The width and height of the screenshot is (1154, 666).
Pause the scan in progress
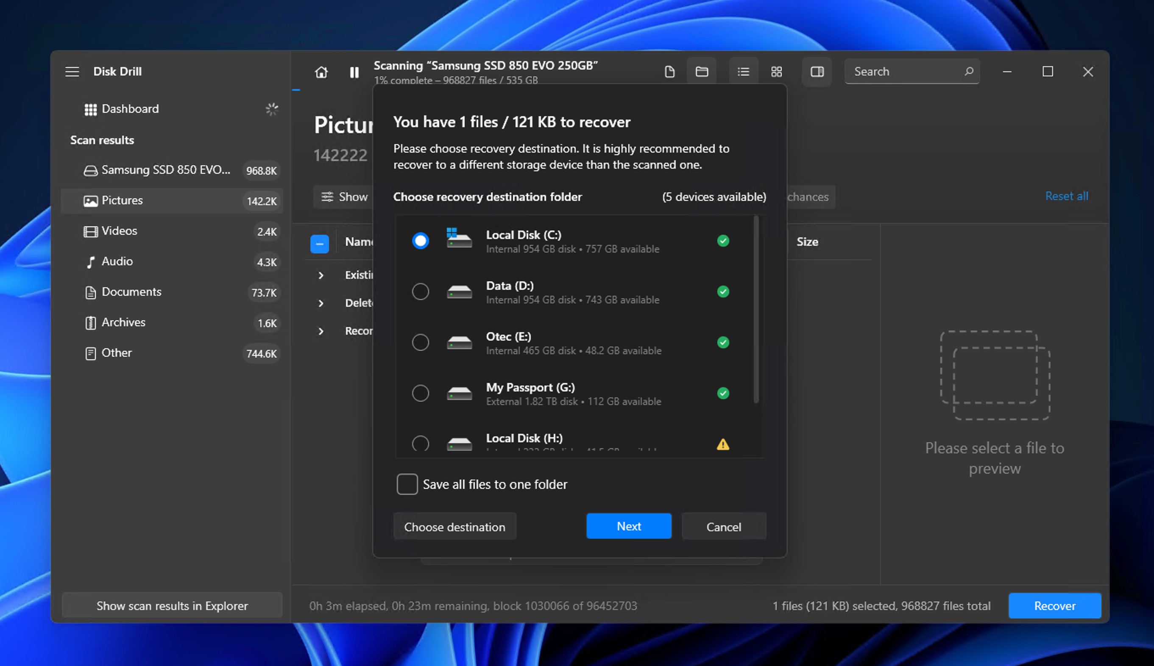354,72
